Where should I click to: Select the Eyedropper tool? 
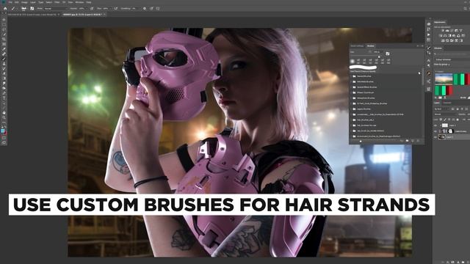(4, 49)
